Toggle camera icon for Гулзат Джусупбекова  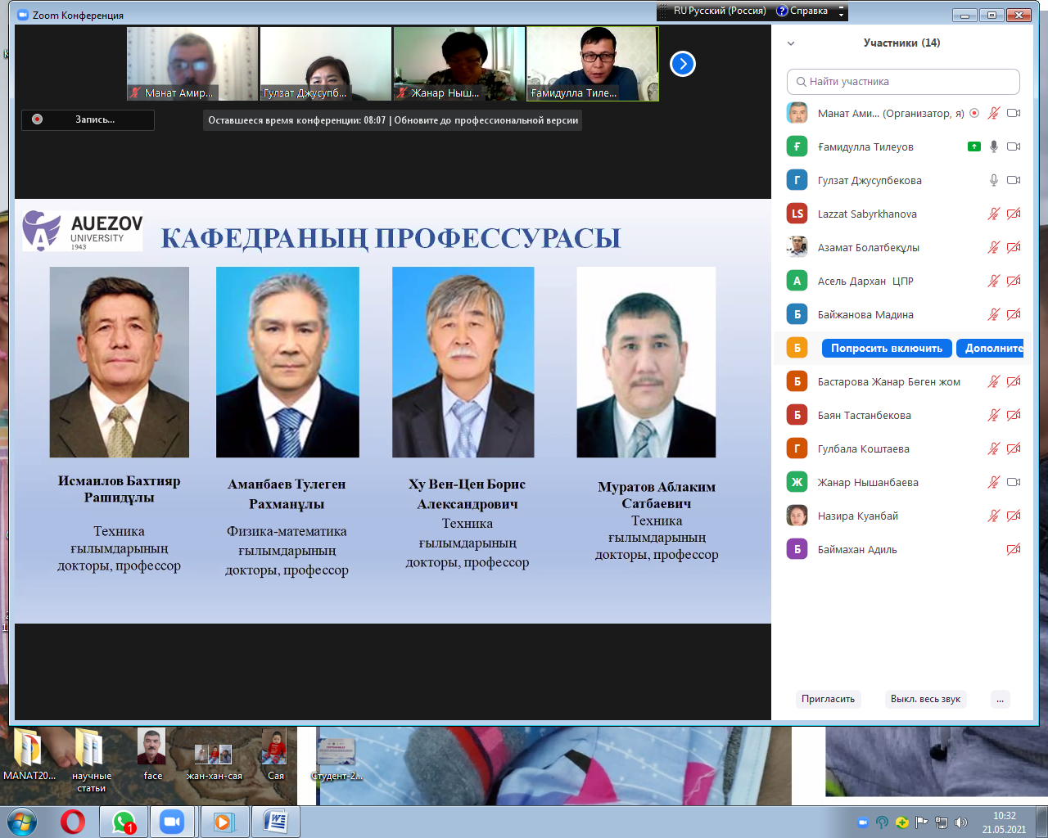(1014, 180)
